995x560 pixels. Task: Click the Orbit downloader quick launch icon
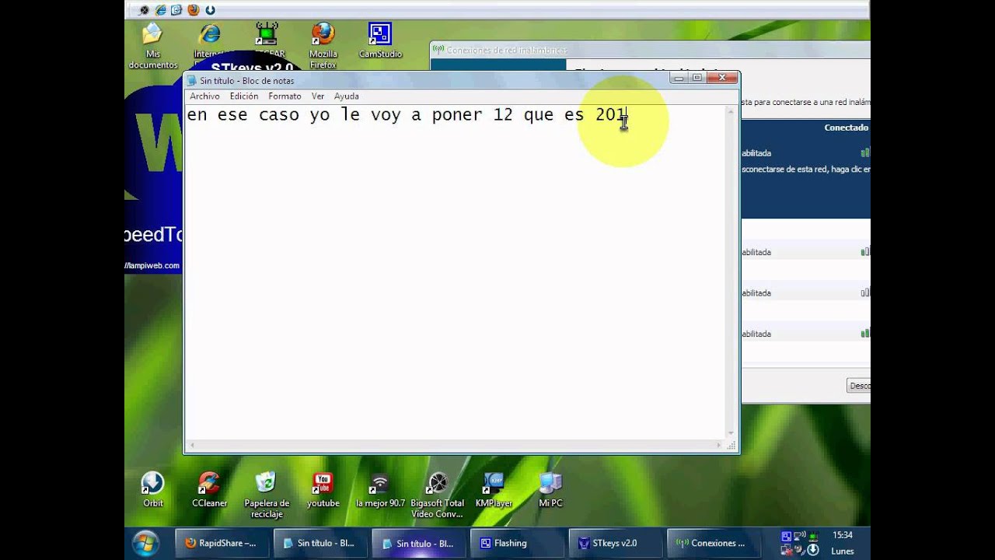210,10
